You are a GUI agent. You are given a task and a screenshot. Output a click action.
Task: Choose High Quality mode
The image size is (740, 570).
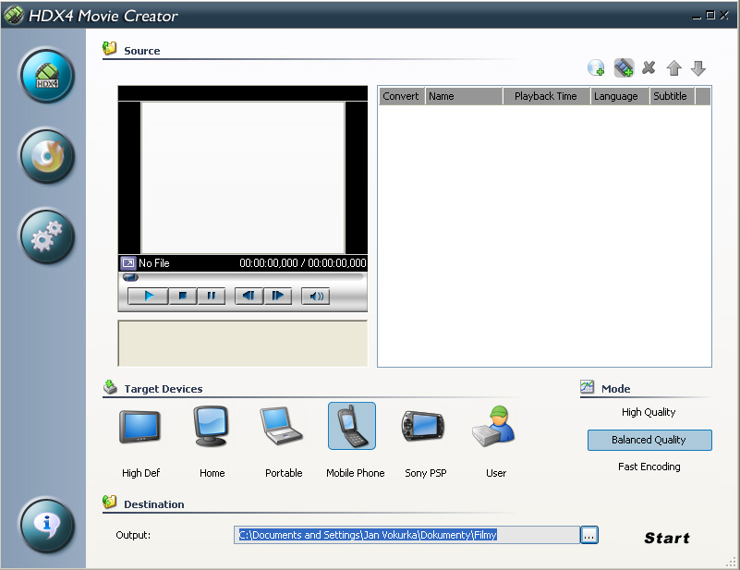pyautogui.click(x=649, y=412)
